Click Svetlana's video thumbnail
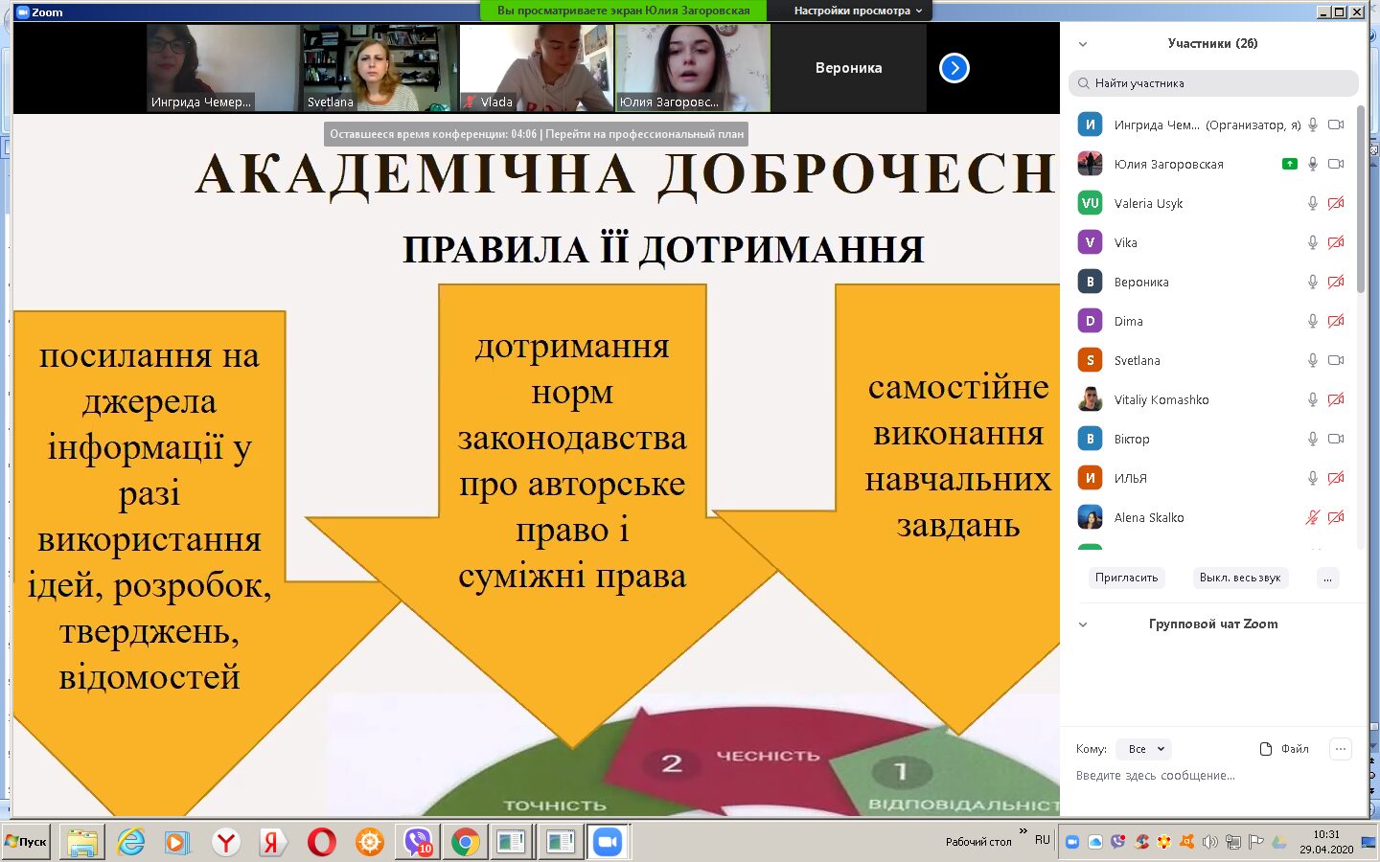Image resolution: width=1380 pixels, height=862 pixels. (379, 68)
